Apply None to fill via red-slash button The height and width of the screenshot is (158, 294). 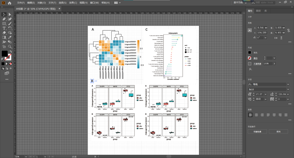11,64
